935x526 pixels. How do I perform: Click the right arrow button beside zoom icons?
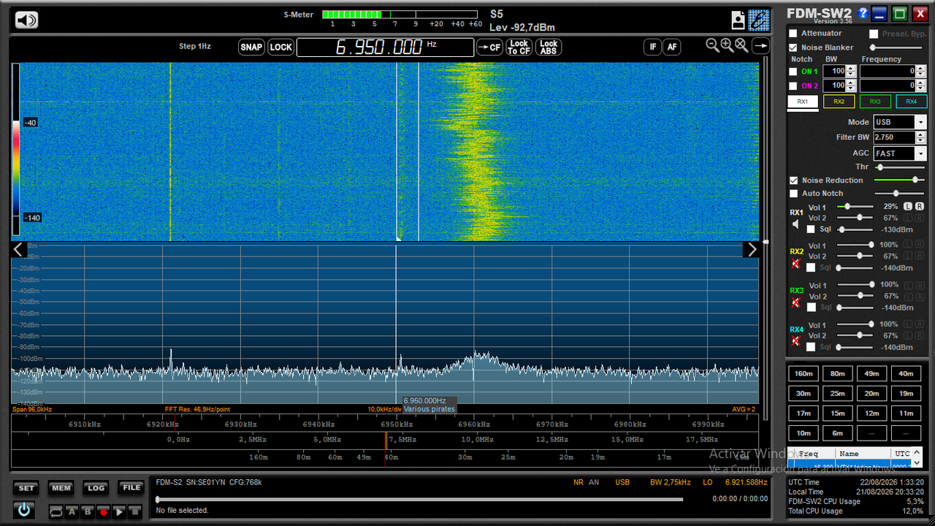(760, 46)
